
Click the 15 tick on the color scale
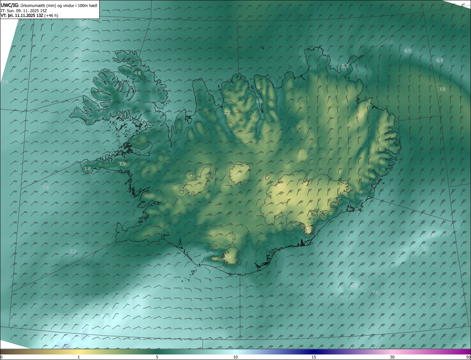pos(314,357)
